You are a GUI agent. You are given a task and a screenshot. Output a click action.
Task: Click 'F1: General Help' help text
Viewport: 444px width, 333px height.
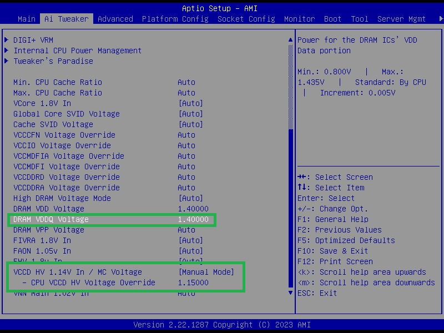332,219
